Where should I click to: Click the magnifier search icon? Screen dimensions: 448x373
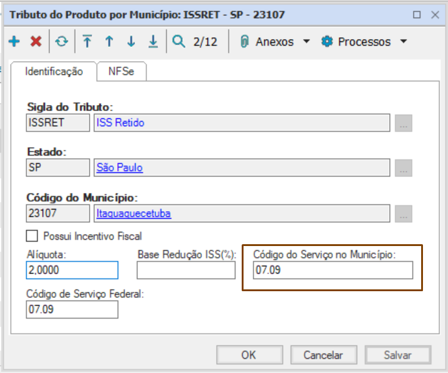click(178, 42)
